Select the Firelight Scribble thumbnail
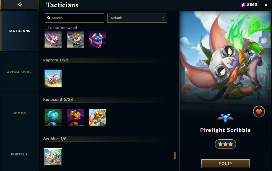Screen dimensions: 272x171 click(x=53, y=157)
